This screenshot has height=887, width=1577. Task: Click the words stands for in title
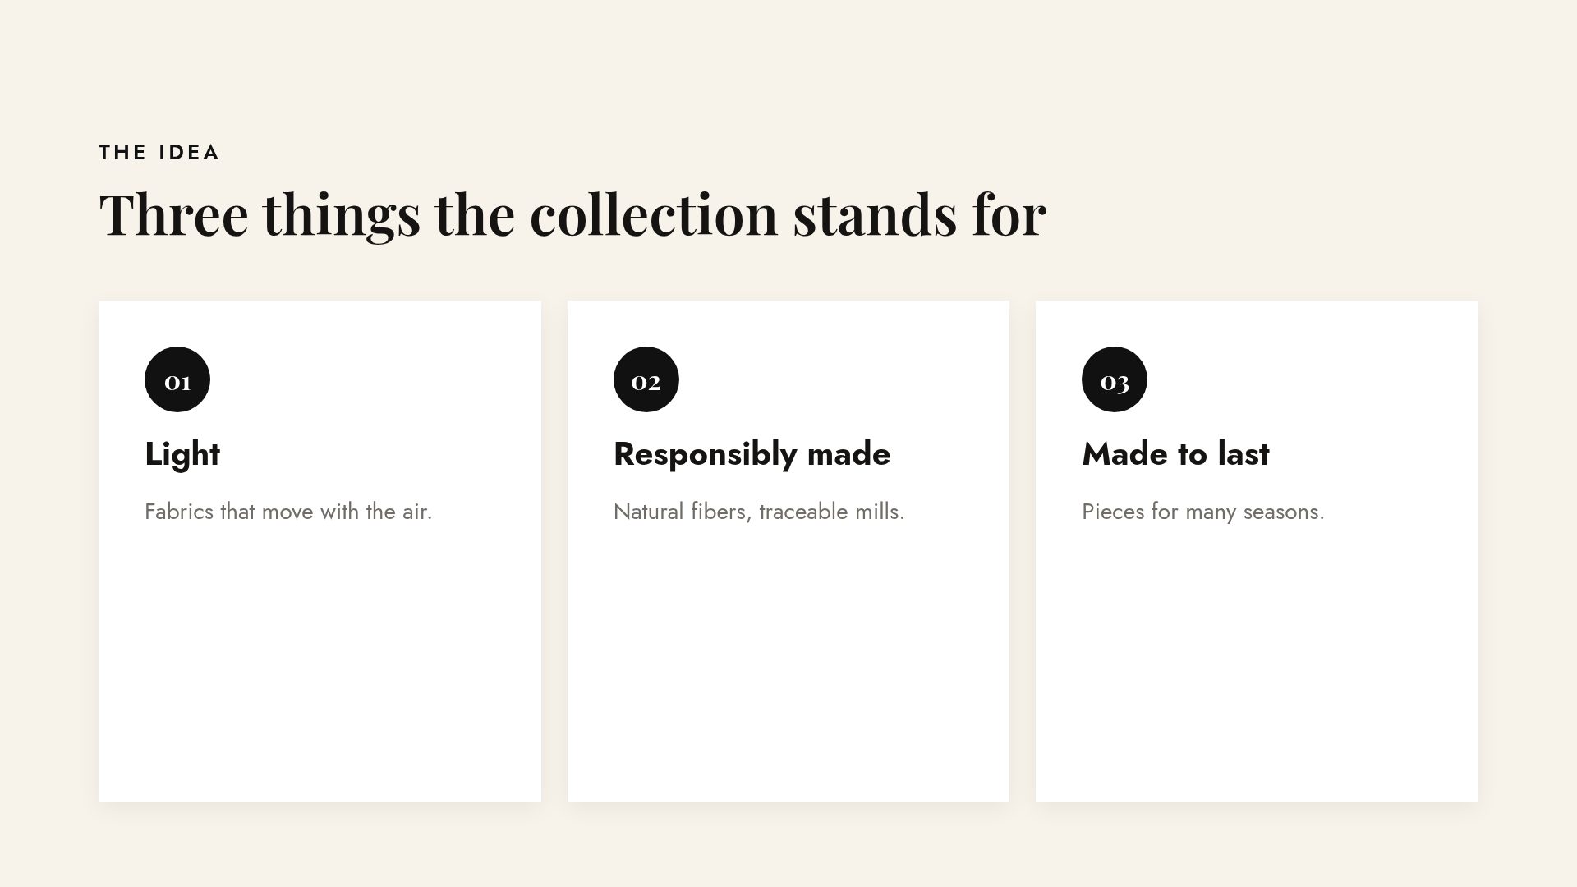coord(920,214)
